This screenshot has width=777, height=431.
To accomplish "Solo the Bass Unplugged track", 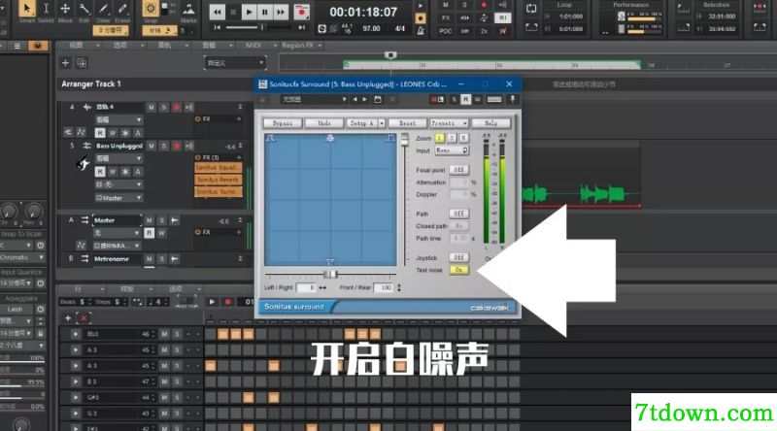I will (163, 146).
